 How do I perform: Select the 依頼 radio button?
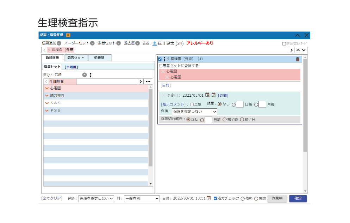pyautogui.click(x=243, y=199)
